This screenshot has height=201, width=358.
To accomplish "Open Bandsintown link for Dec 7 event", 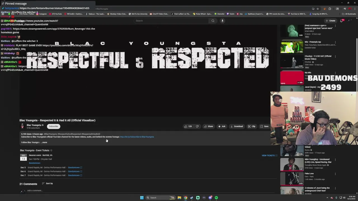I will (x=75, y=175).
